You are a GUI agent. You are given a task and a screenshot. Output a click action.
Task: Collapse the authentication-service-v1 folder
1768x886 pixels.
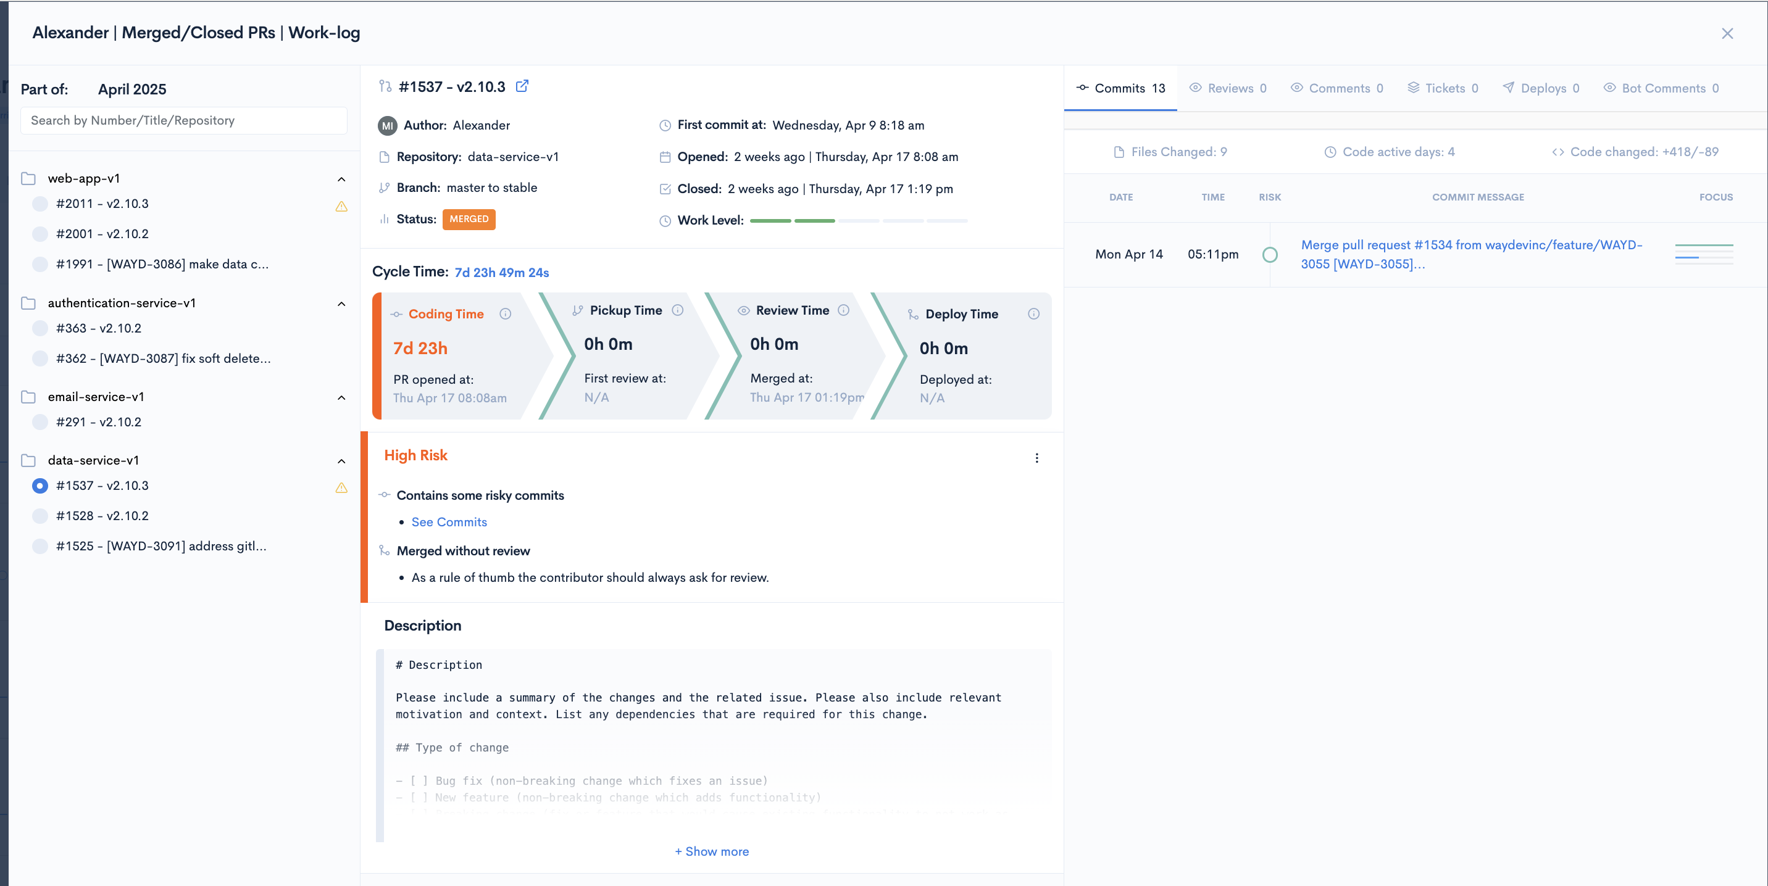[x=341, y=304]
